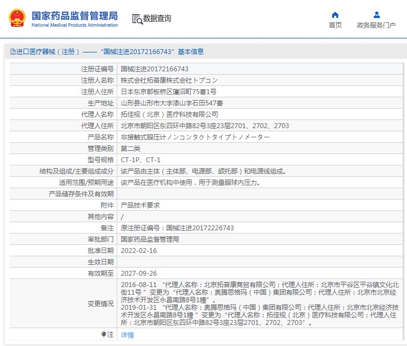Select the registration number 国械注进20172166743 cell
Screen dimensions: 407x346
click(x=155, y=69)
